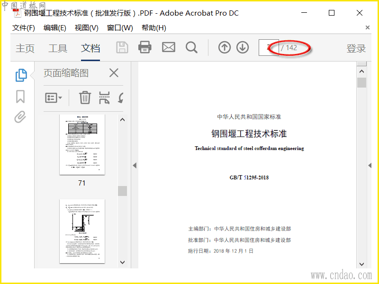Send file by email envelope icon
This screenshot has height=284, width=379.
click(169, 47)
